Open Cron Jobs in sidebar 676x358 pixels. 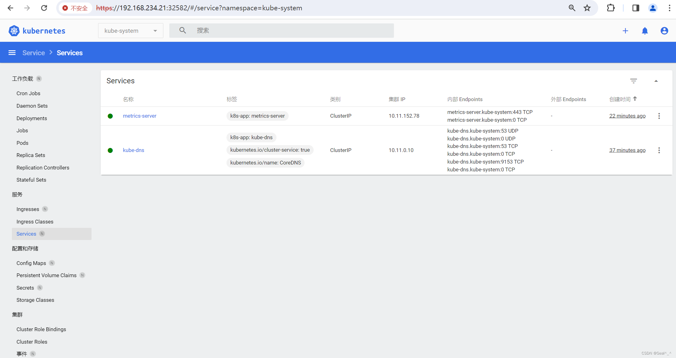[28, 93]
